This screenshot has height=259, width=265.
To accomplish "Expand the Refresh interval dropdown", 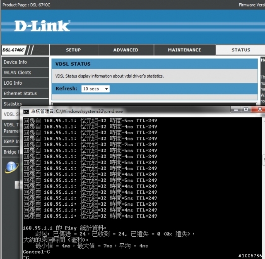I will pyautogui.click(x=96, y=89).
